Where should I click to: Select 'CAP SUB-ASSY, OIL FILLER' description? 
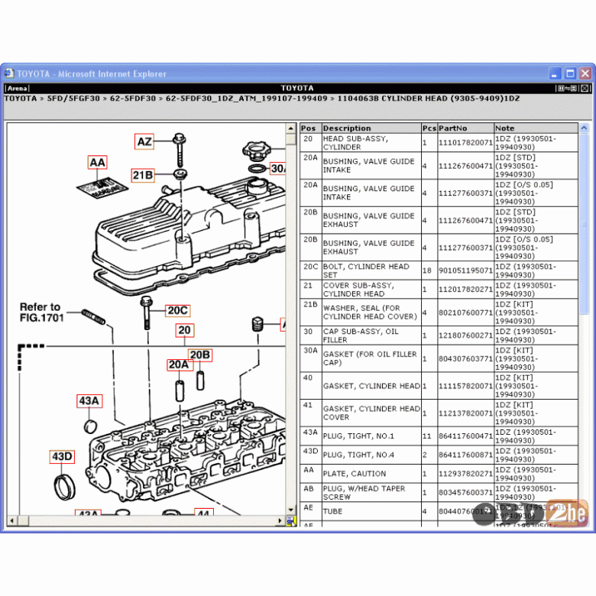pyautogui.click(x=361, y=335)
